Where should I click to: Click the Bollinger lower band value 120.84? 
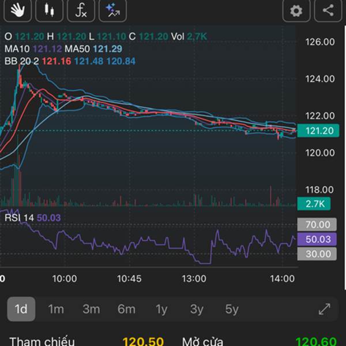pos(121,61)
